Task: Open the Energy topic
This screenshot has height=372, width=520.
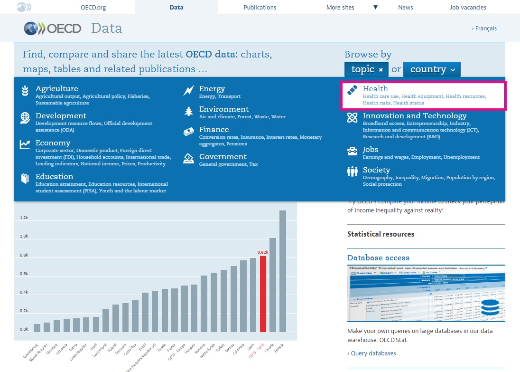Action: coord(212,89)
